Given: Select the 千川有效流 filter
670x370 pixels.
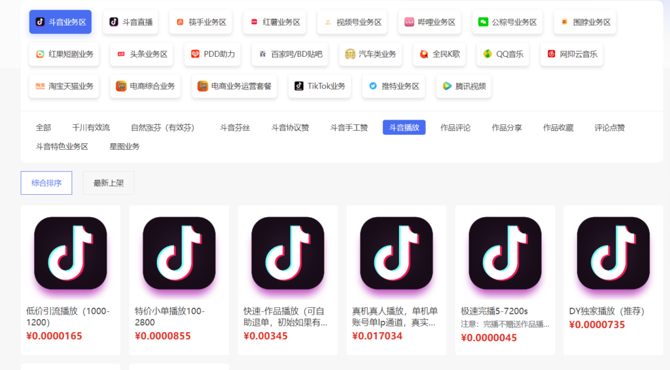Looking at the screenshot, I should 91,127.
